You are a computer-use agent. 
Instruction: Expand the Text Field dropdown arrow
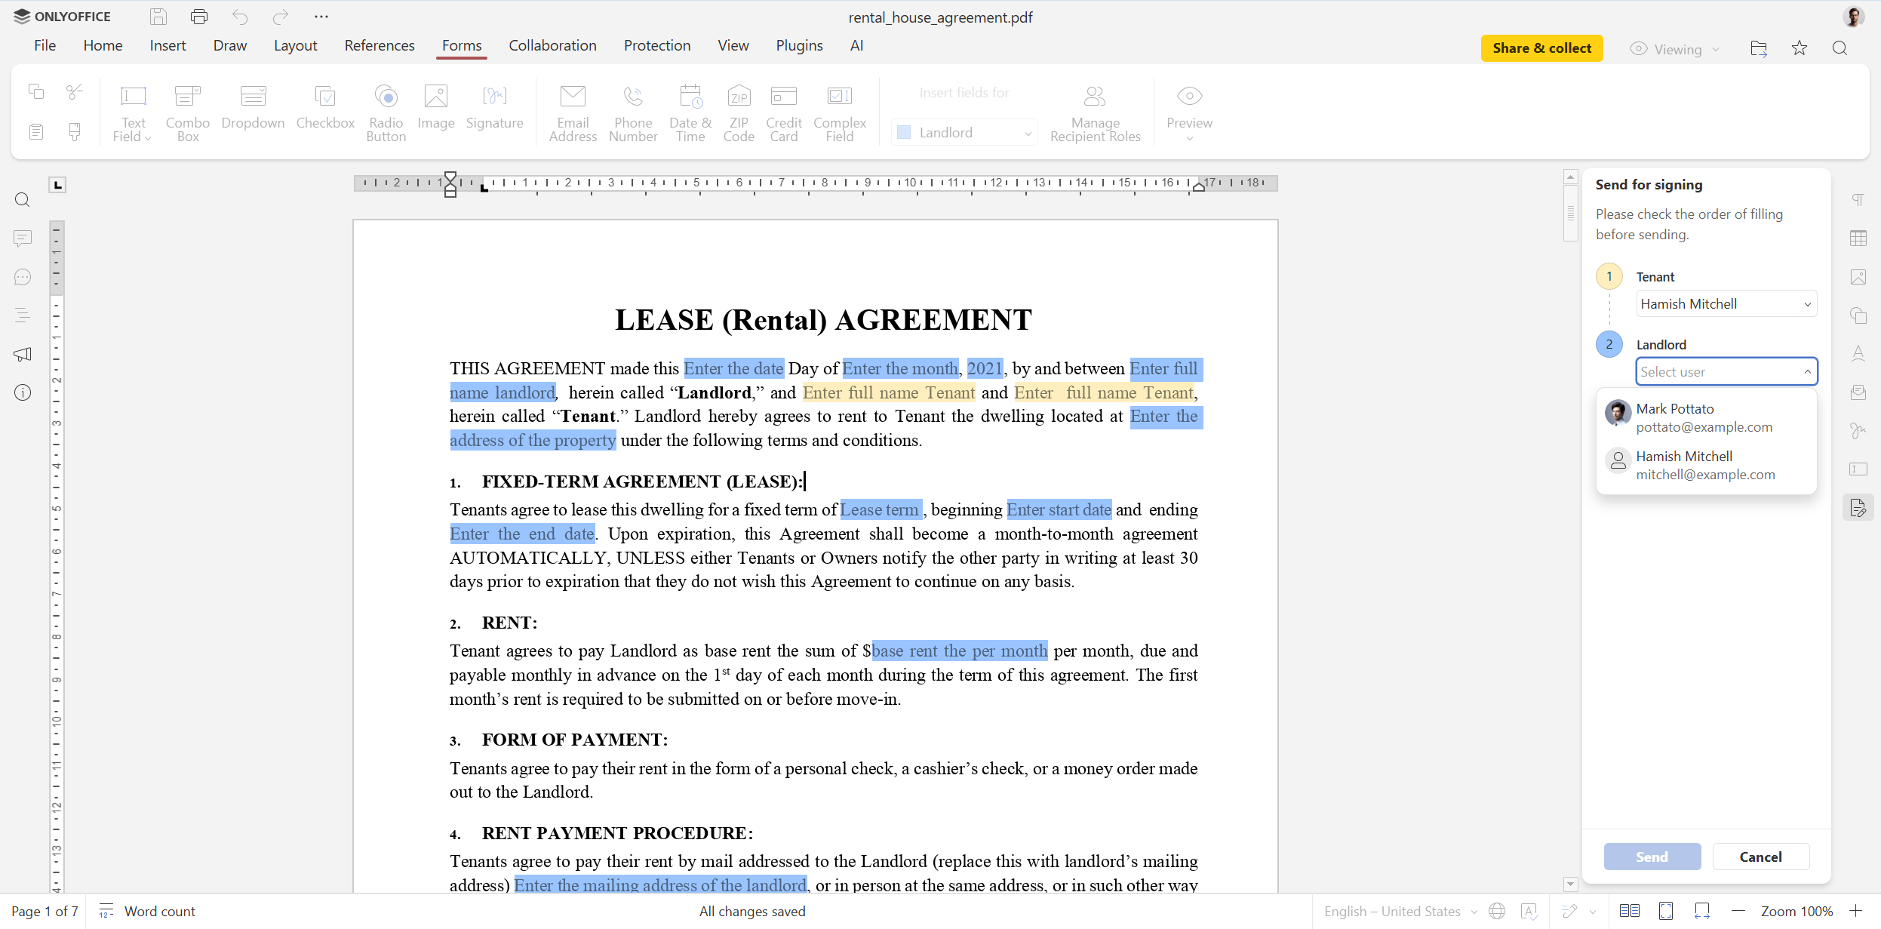click(148, 138)
